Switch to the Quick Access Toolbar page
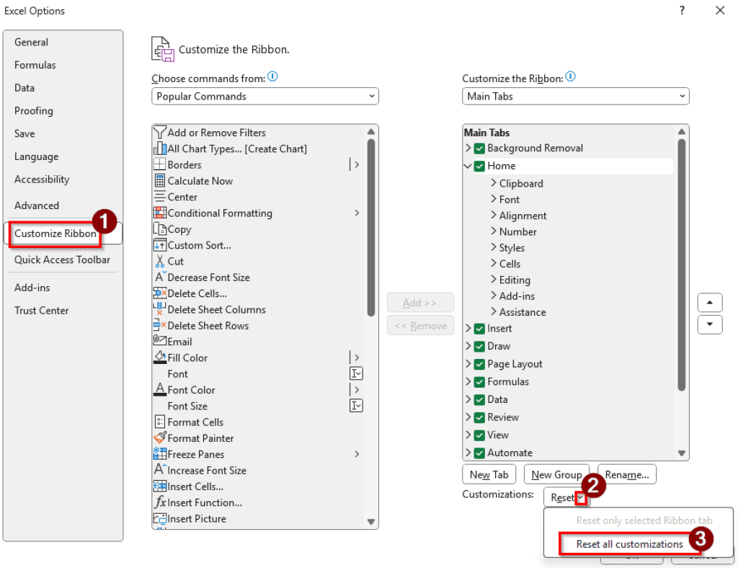 (x=63, y=259)
